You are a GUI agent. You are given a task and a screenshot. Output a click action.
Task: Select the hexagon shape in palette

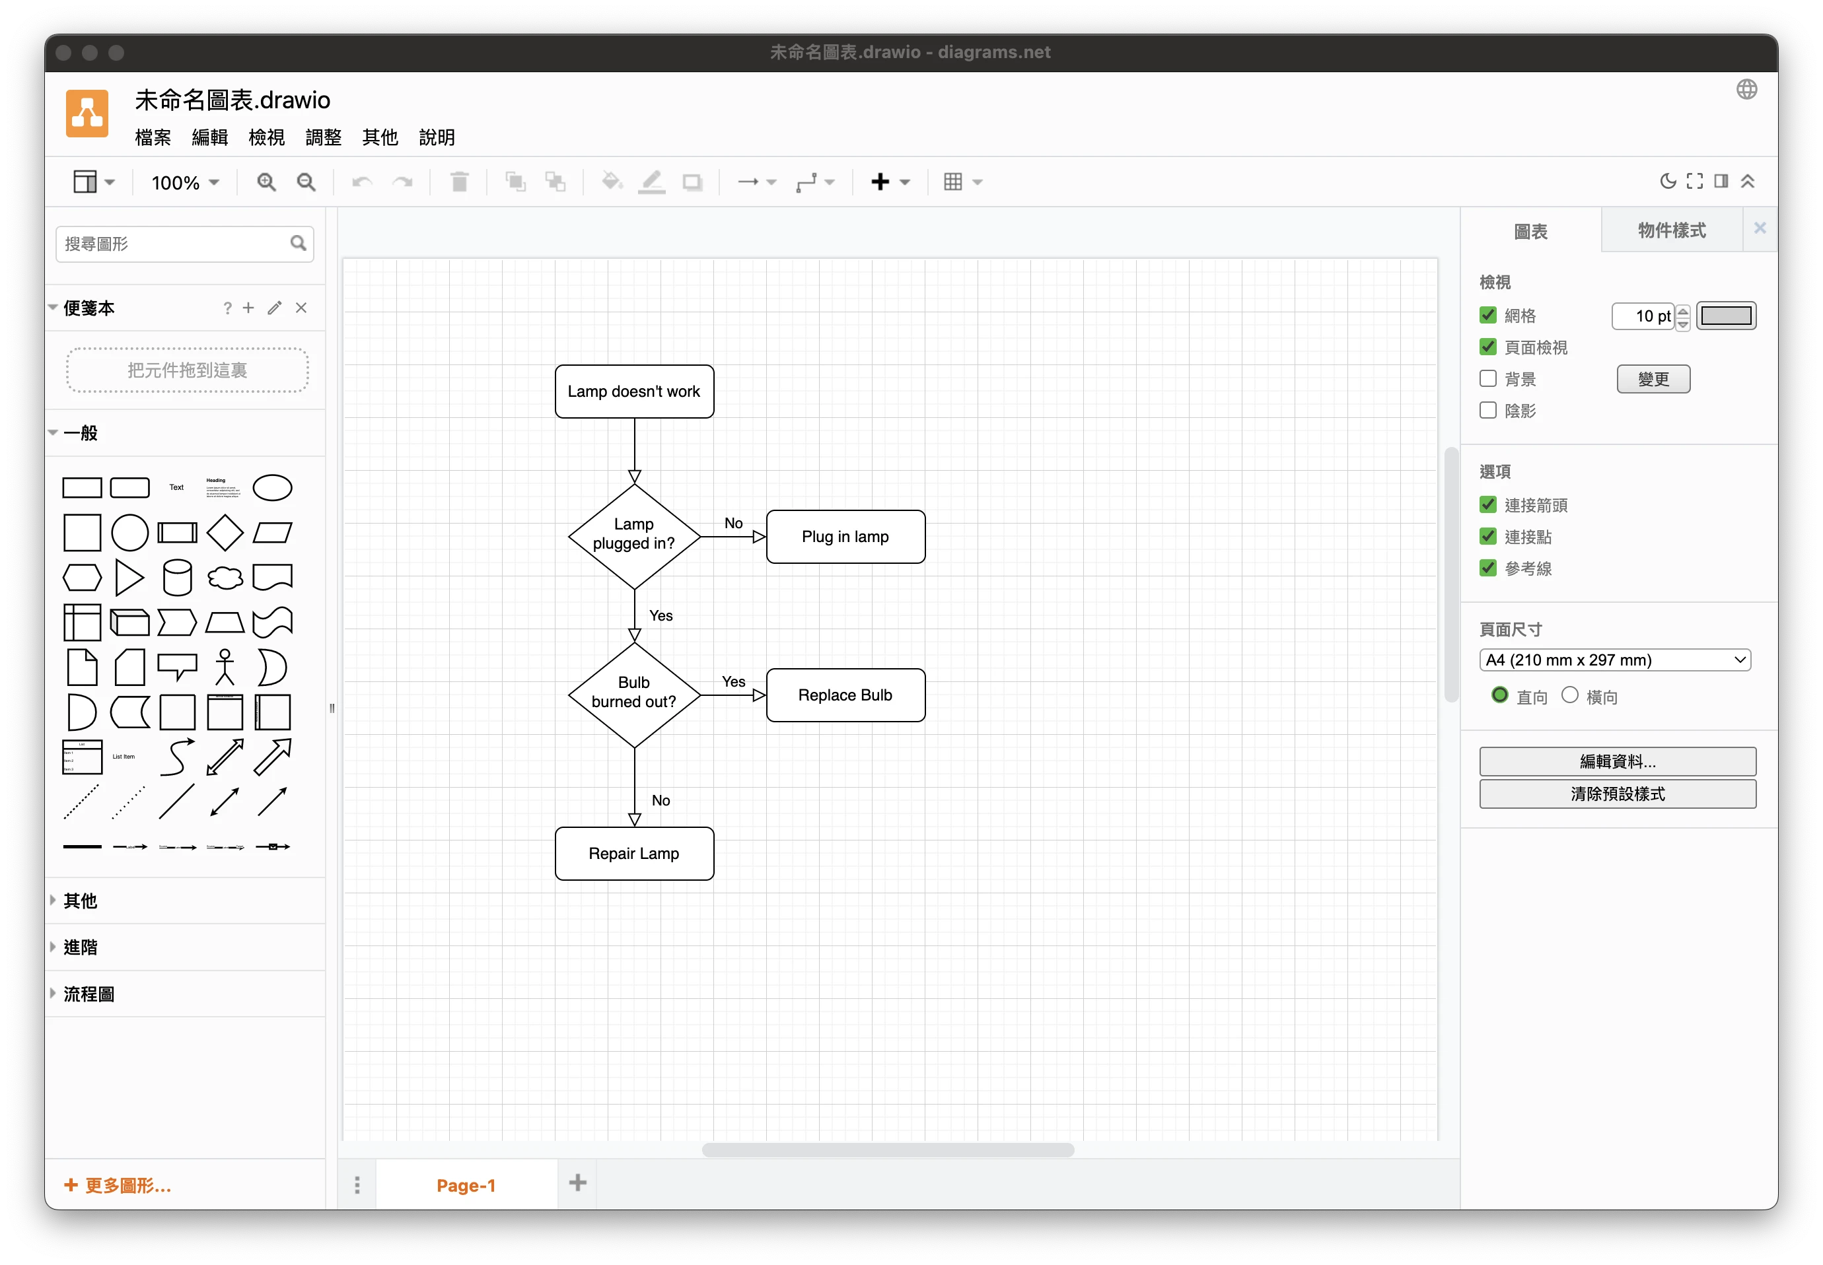pos(82,578)
